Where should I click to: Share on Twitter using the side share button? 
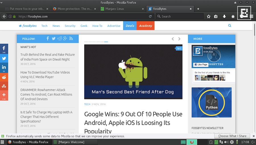pyautogui.click(x=4, y=58)
